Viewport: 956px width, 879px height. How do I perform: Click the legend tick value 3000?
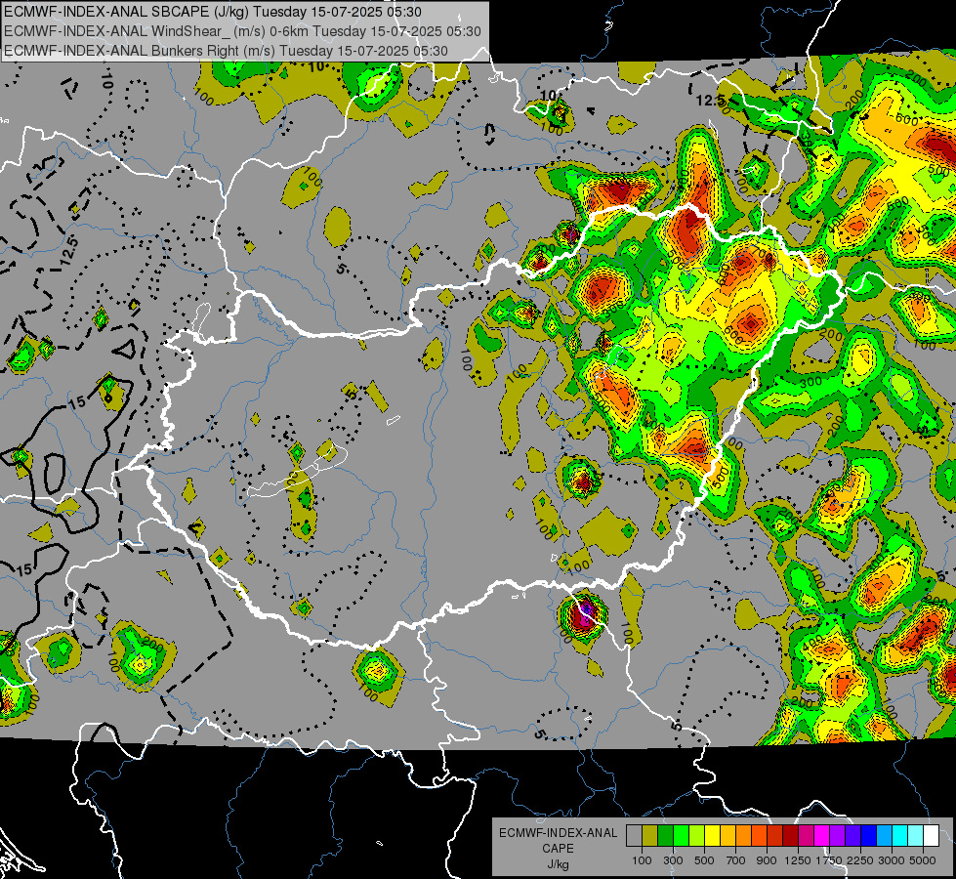point(892,860)
